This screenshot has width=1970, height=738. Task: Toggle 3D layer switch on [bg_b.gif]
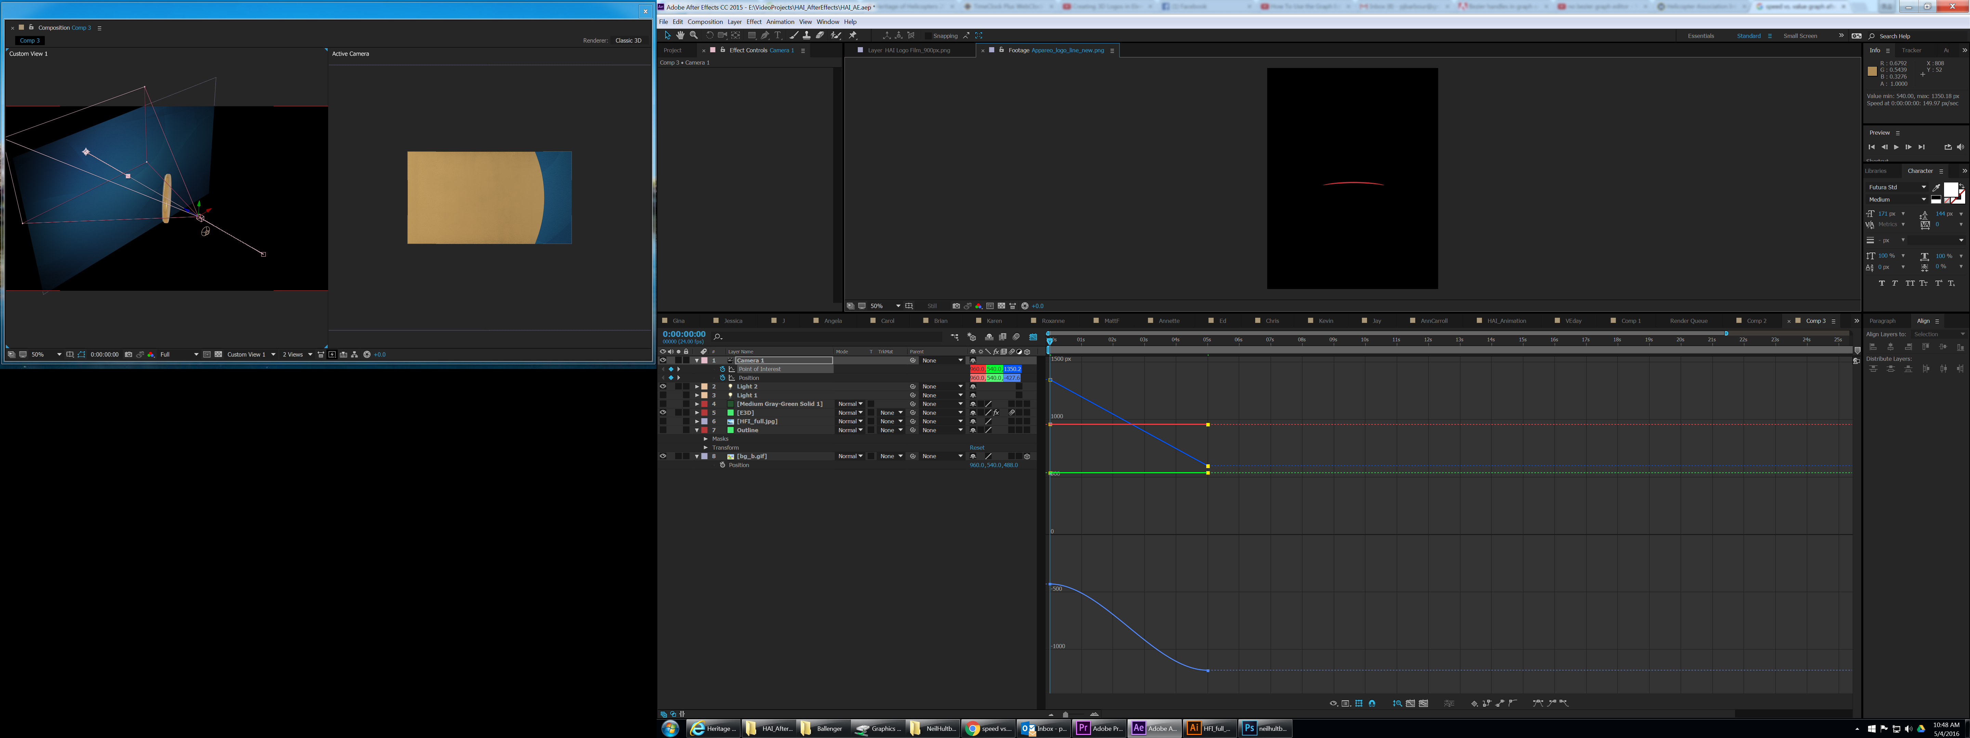point(1027,456)
